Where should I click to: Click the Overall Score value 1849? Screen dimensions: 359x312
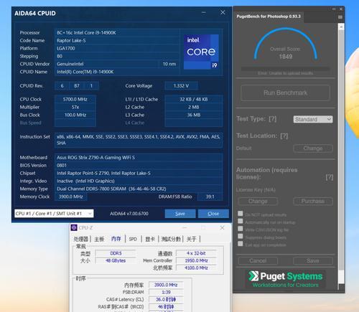click(x=286, y=57)
